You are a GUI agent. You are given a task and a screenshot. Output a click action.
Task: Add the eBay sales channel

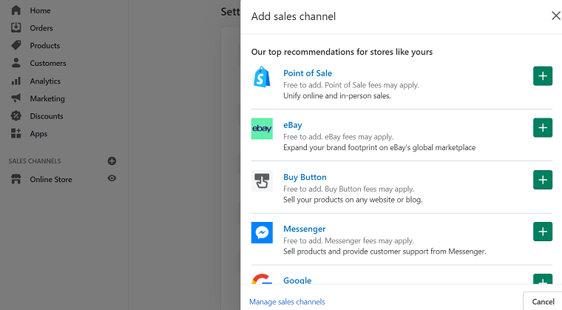pos(543,127)
